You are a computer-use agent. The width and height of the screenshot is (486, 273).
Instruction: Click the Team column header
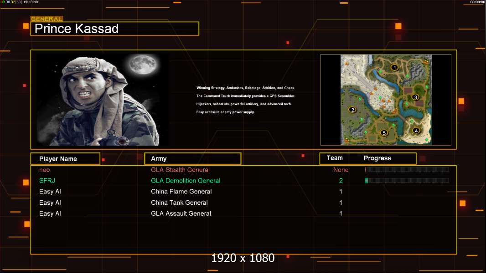pyautogui.click(x=335, y=158)
